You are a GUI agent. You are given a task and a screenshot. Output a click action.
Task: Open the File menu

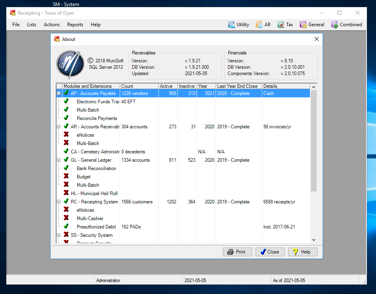[x=16, y=25]
